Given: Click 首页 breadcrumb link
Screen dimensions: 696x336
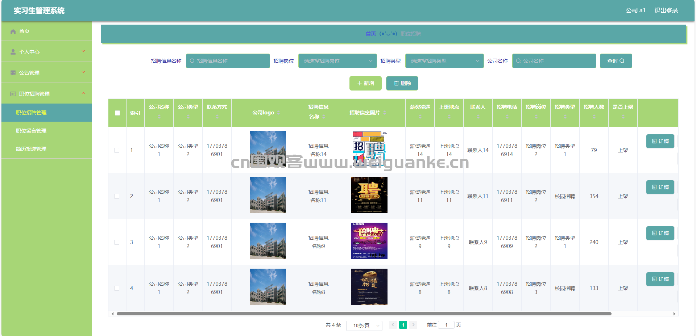Looking at the screenshot, I should (x=370, y=34).
